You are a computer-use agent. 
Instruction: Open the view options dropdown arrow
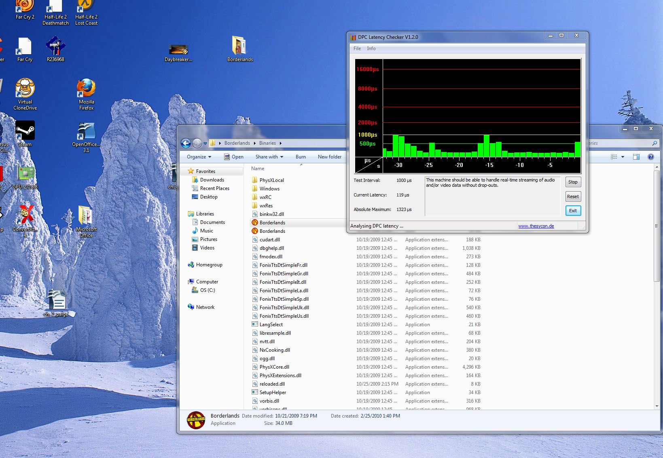pos(623,157)
